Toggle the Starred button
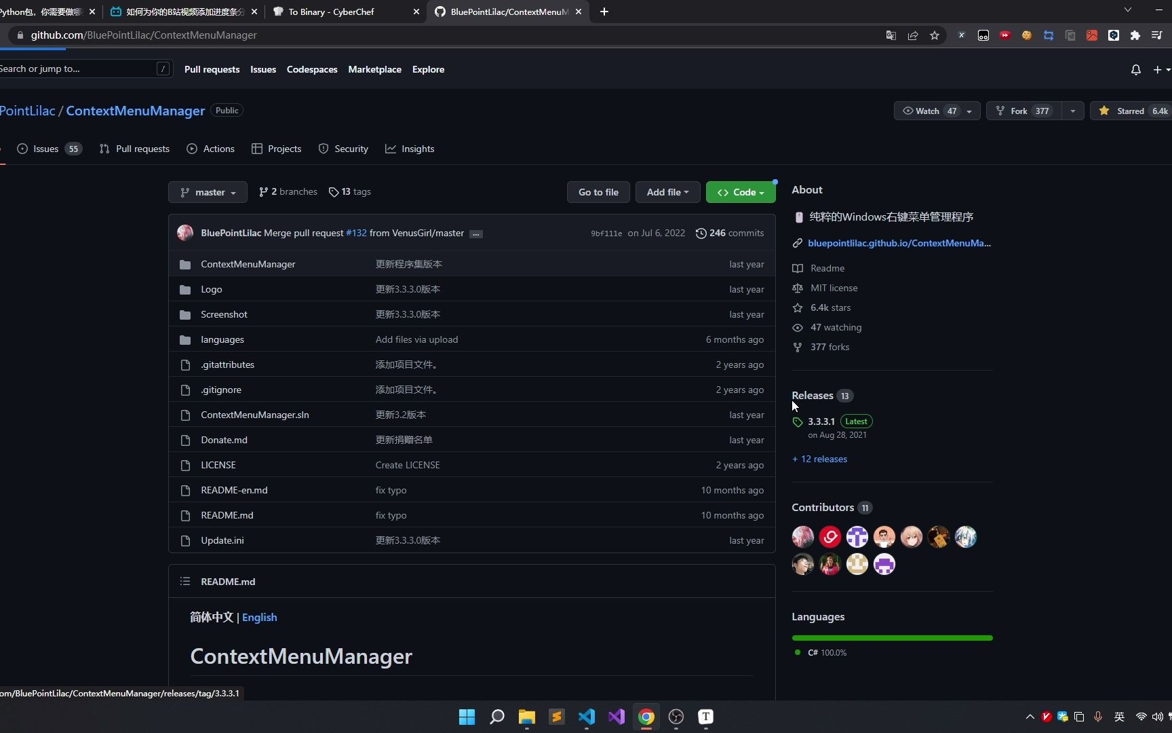 tap(1132, 111)
